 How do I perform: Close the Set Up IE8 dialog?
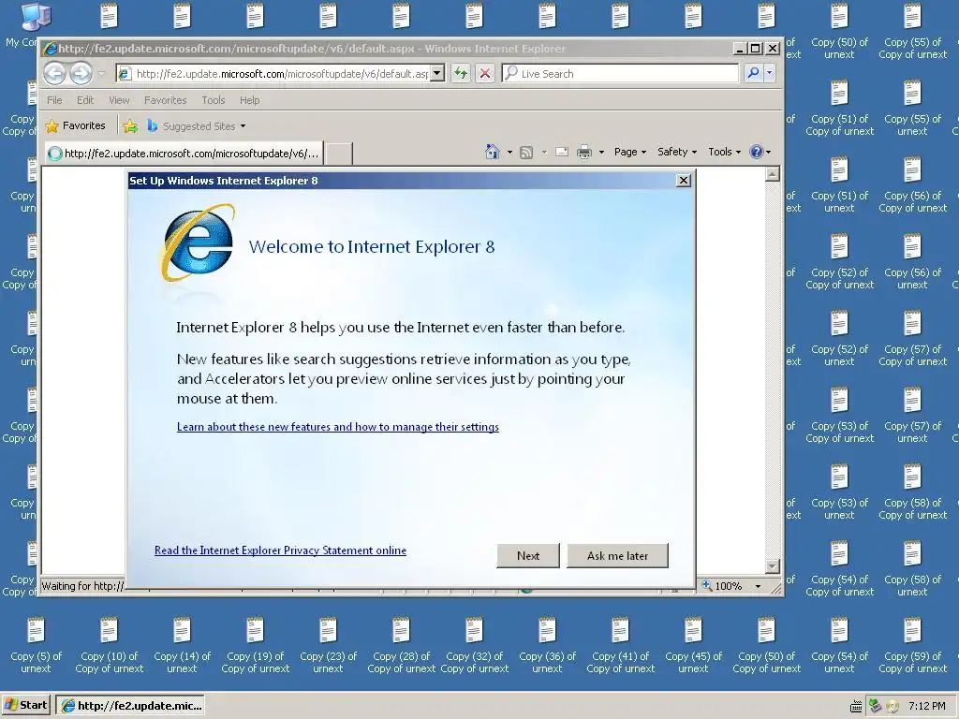click(x=684, y=181)
